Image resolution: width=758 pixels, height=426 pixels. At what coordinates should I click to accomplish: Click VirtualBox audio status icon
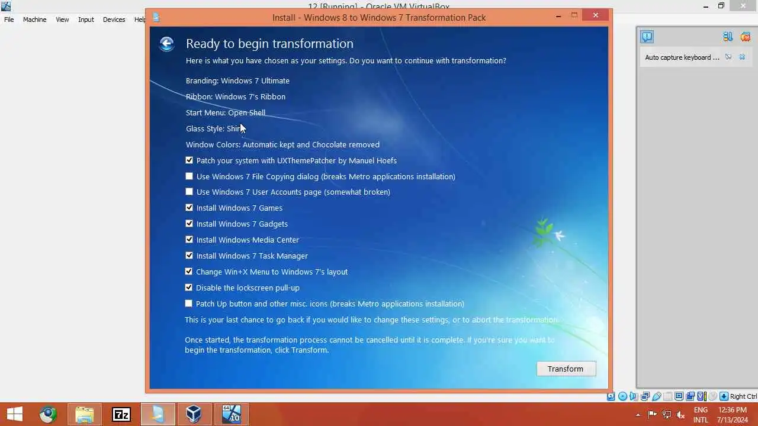(634, 396)
